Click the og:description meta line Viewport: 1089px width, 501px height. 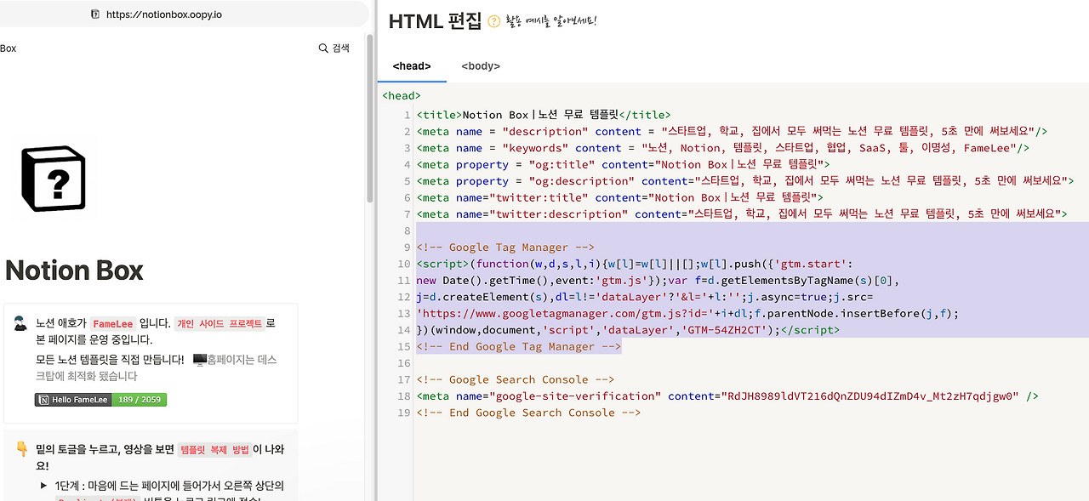coord(745,181)
